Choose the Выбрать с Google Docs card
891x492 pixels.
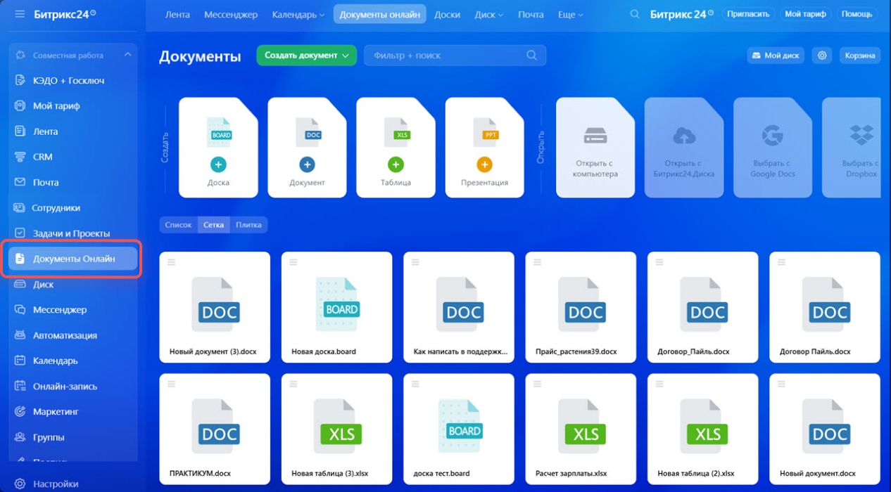click(x=773, y=148)
